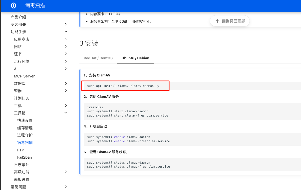Click the 4、开机自启动 heading
Screen dimensions: 301x190
tap(95, 126)
